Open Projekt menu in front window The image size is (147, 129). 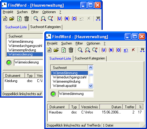[52, 43]
